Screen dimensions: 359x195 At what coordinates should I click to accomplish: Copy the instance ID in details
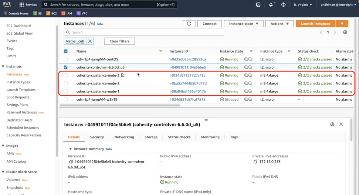71,162
